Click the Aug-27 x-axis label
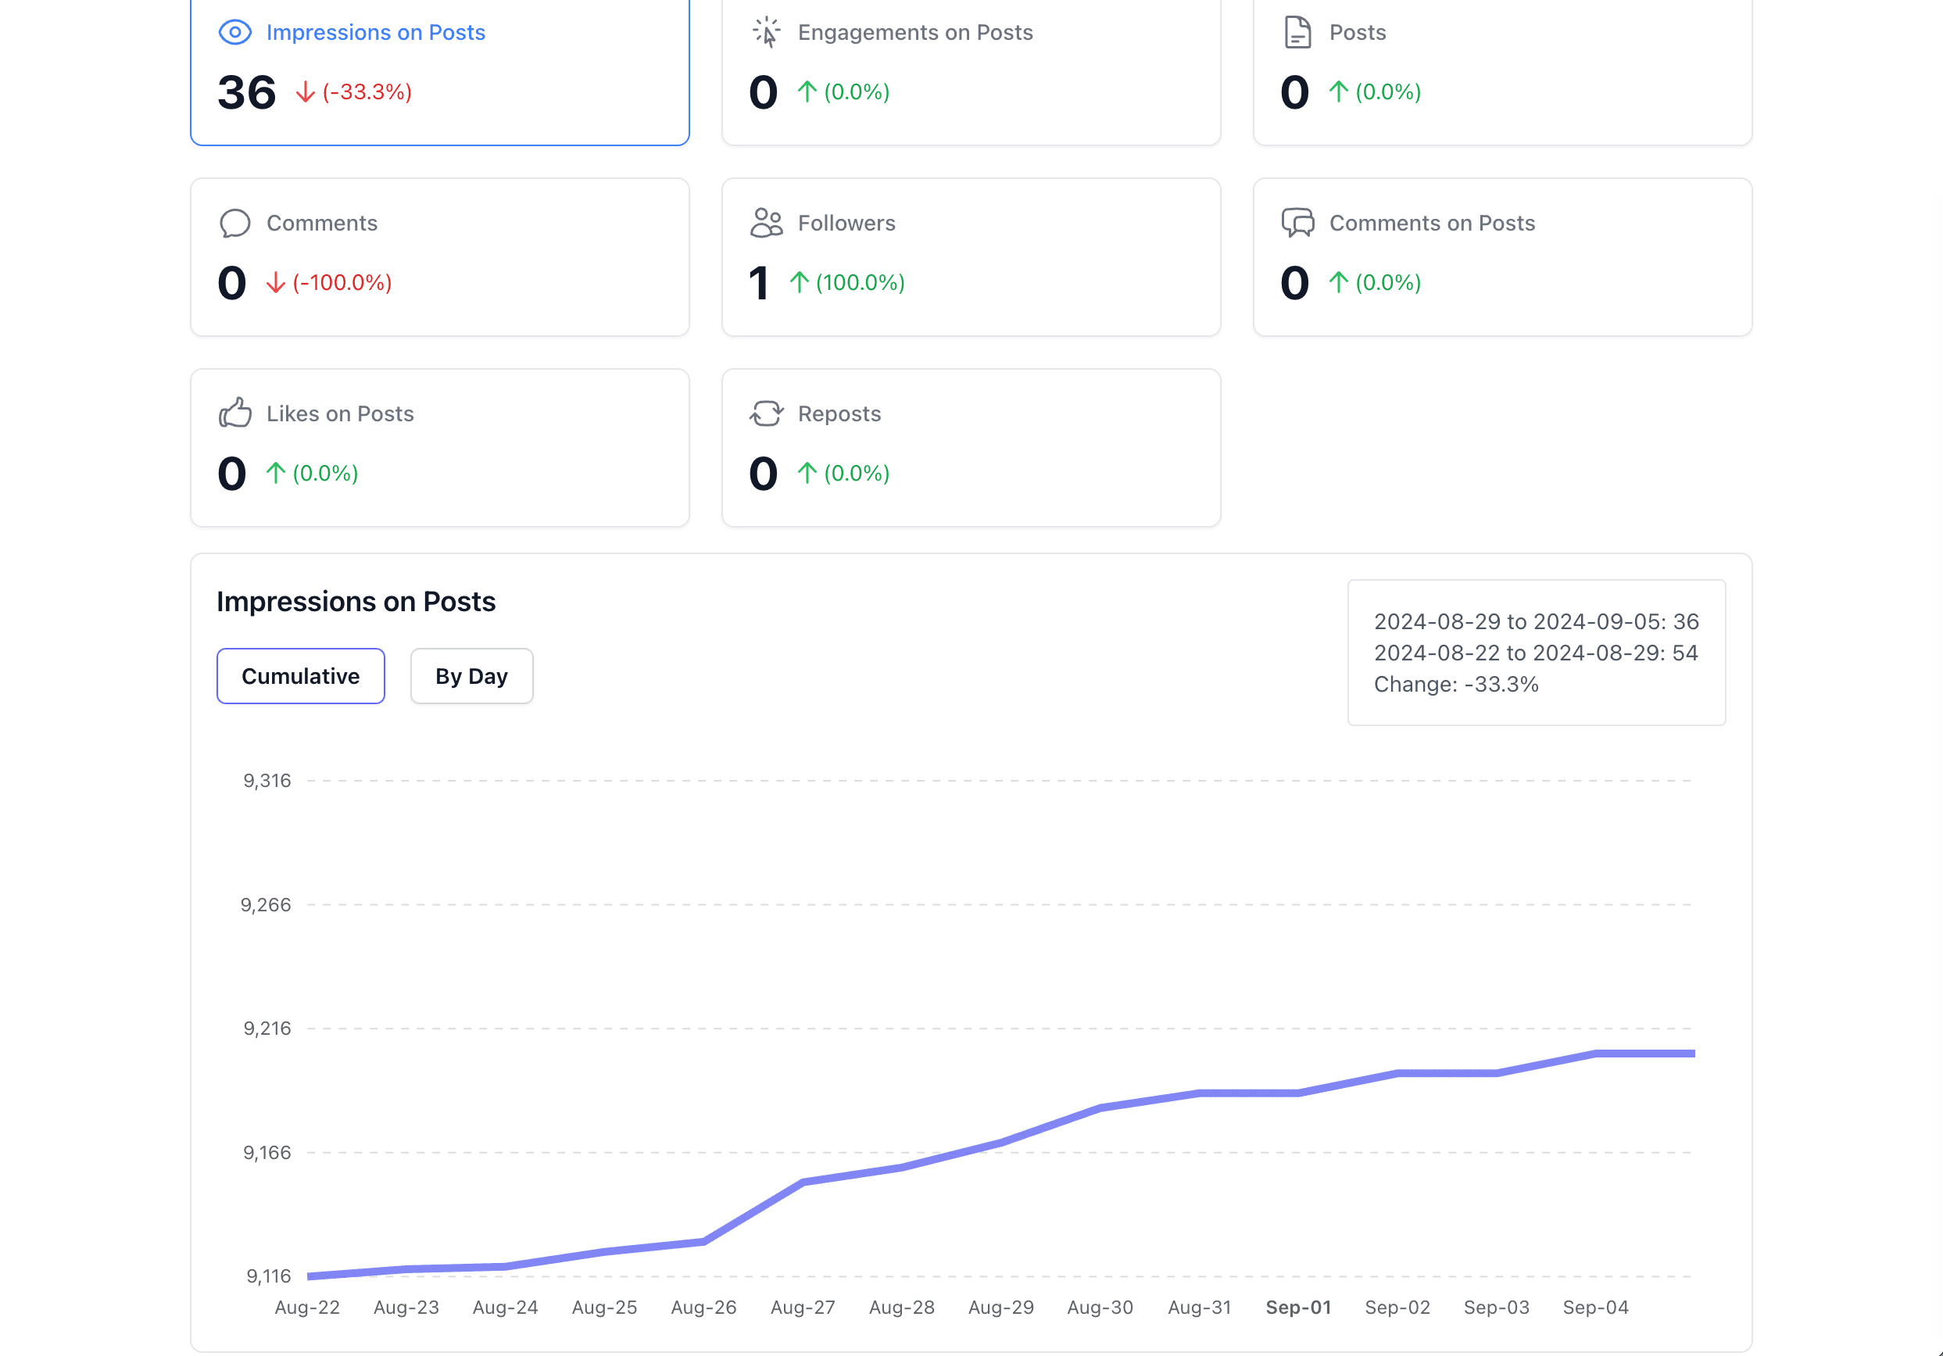 pyautogui.click(x=802, y=1308)
